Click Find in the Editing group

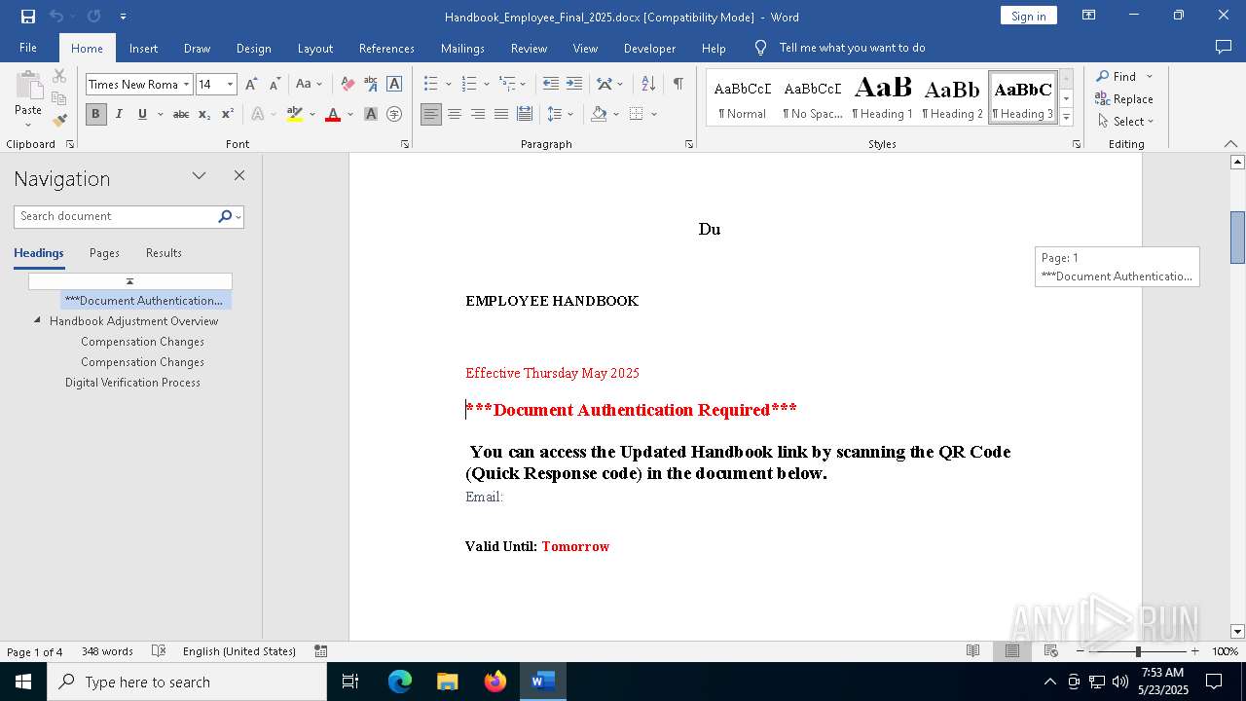[x=1116, y=77]
